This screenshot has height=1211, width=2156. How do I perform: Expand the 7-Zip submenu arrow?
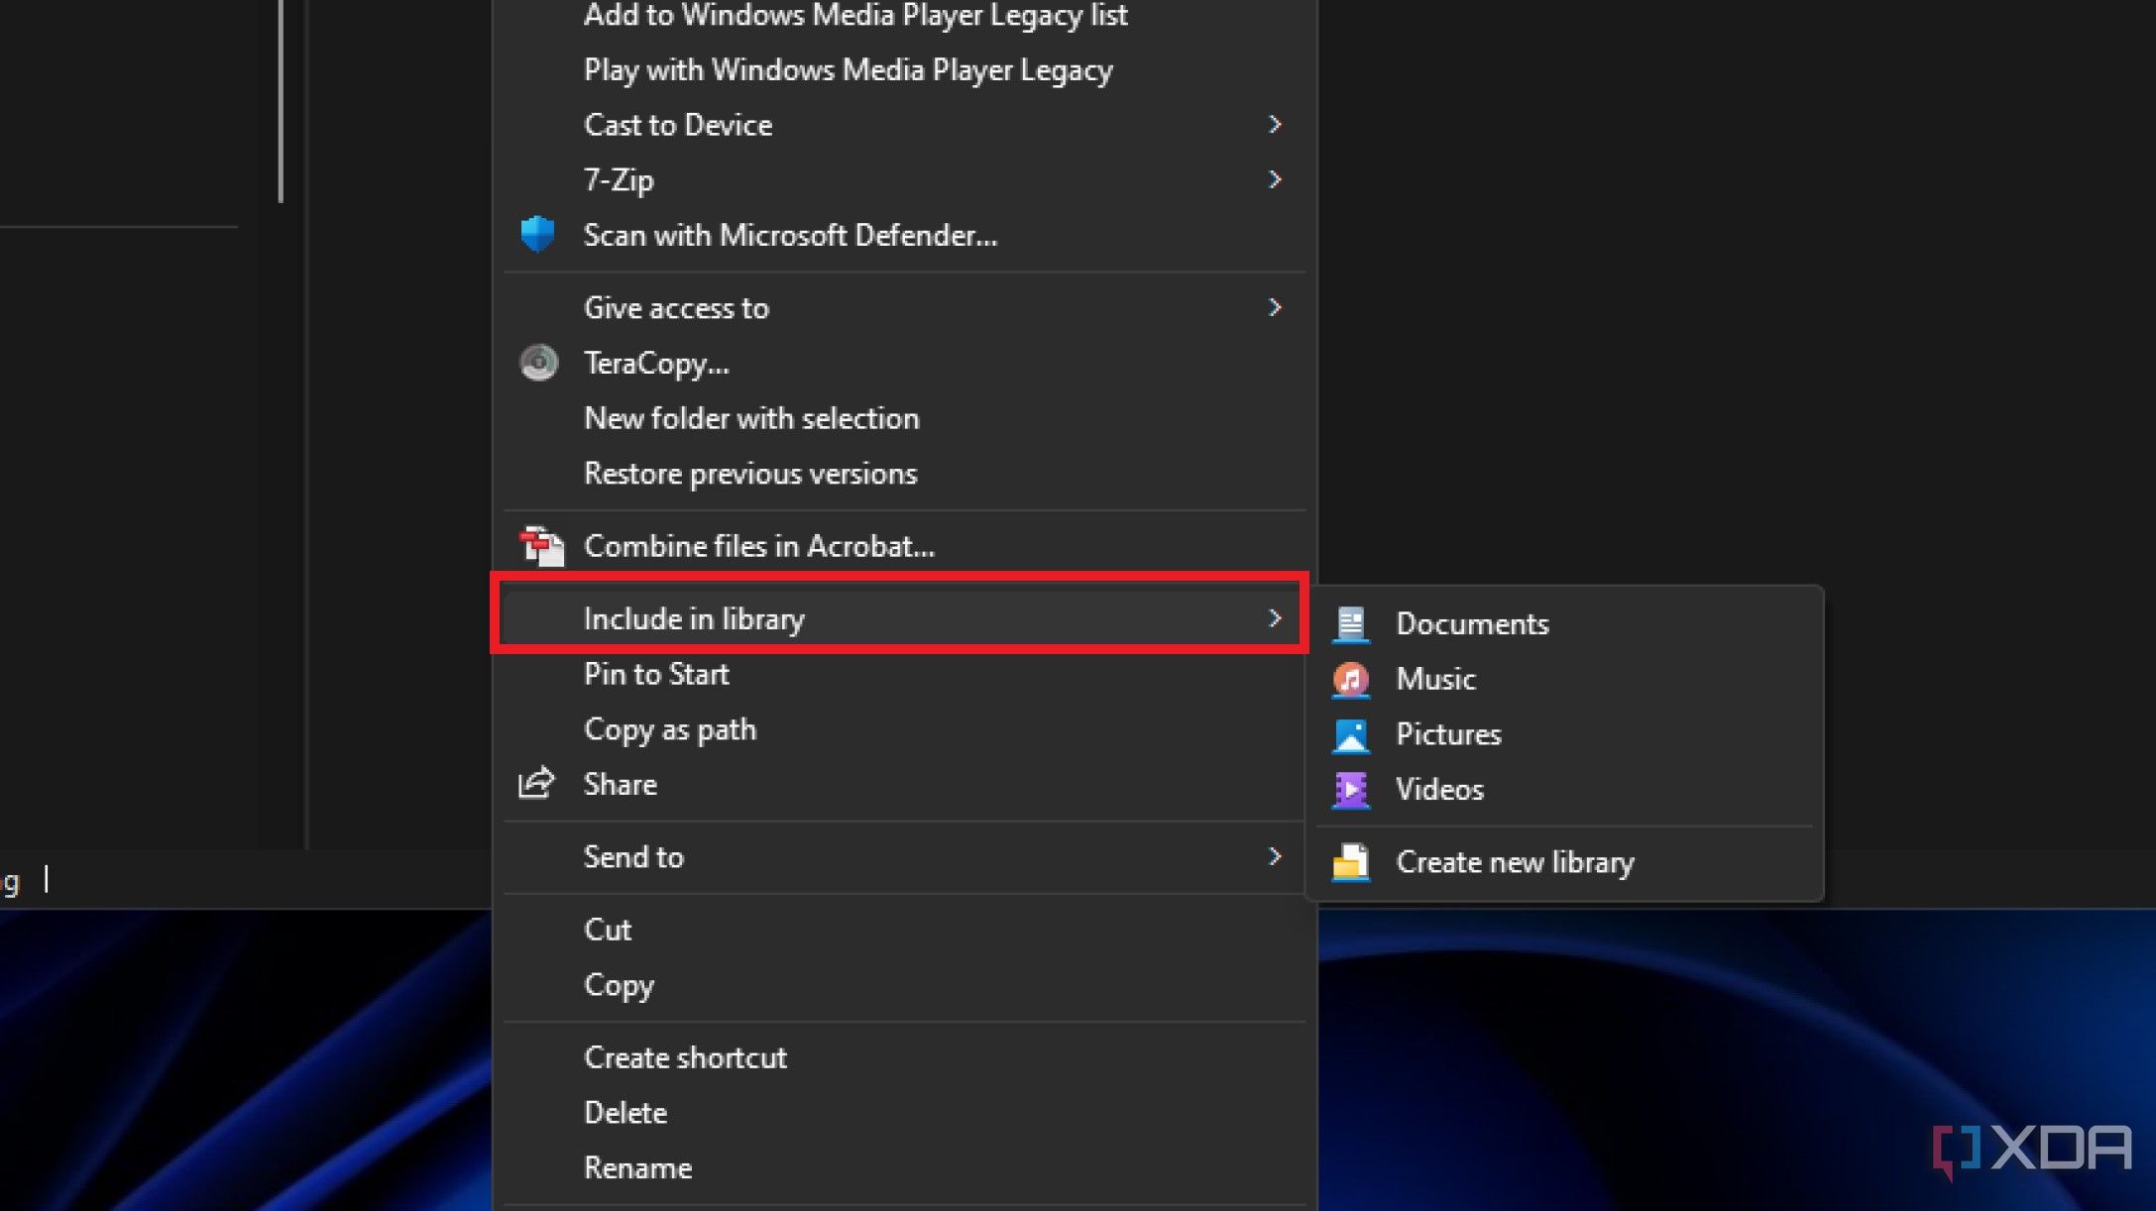coord(1275,179)
